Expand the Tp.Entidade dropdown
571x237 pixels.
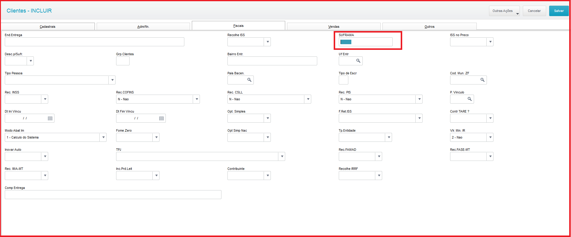pyautogui.click(x=389, y=137)
